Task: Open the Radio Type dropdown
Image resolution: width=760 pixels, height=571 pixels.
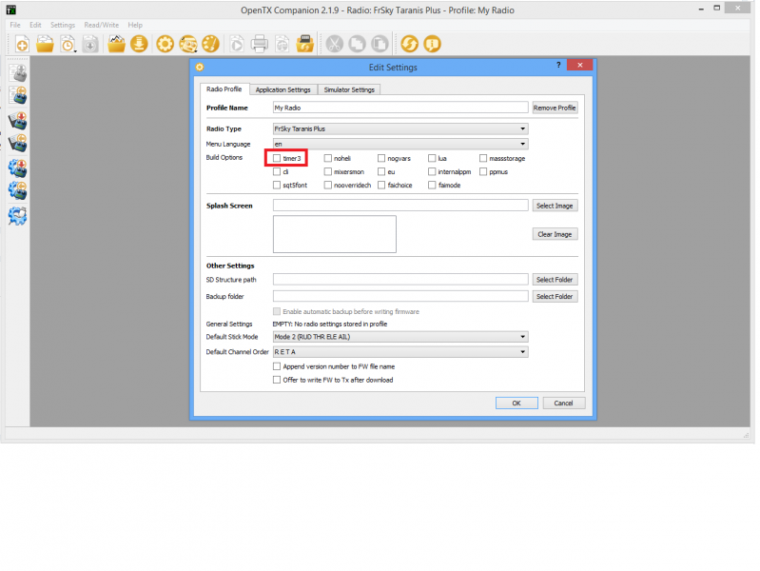Action: pos(399,128)
